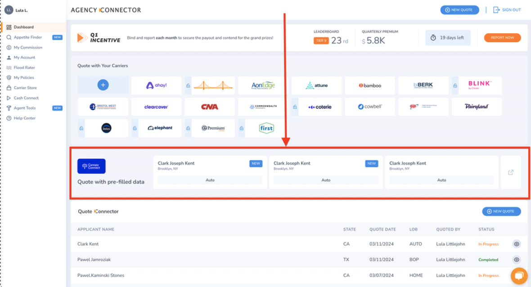Show Pawel Jamroziak's completed quote details

pos(517,260)
